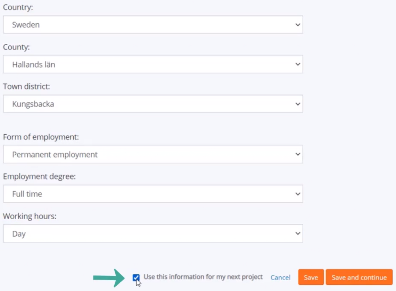This screenshot has width=396, height=291.
Task: Click the chevron arrow on Full time field
Action: click(x=298, y=194)
